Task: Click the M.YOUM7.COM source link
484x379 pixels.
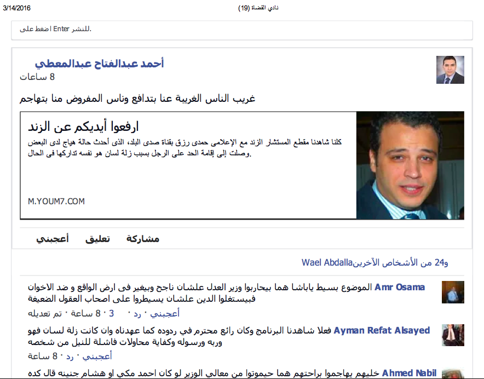Action: click(56, 202)
